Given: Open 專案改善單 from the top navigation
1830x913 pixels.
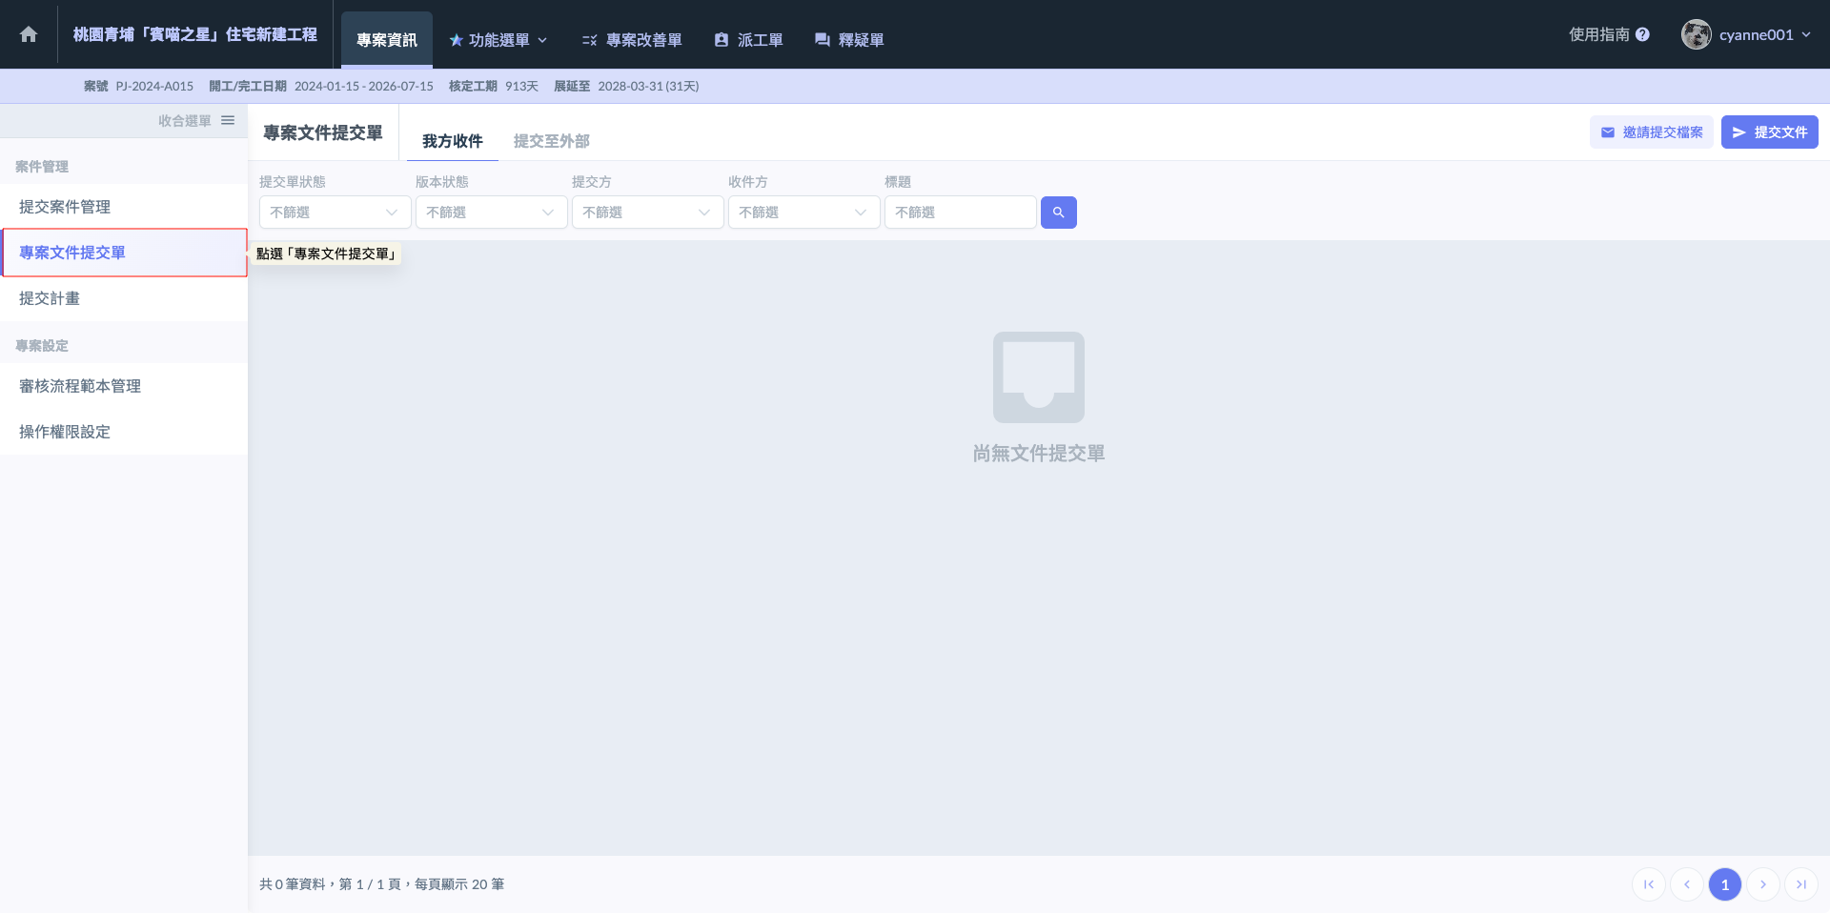Looking at the screenshot, I should (x=632, y=40).
